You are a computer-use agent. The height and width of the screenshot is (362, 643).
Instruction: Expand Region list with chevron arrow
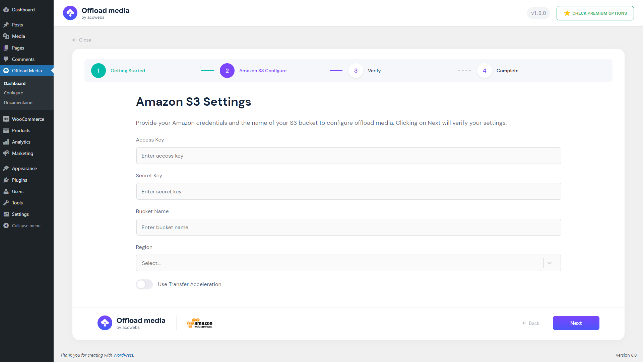coord(550,263)
